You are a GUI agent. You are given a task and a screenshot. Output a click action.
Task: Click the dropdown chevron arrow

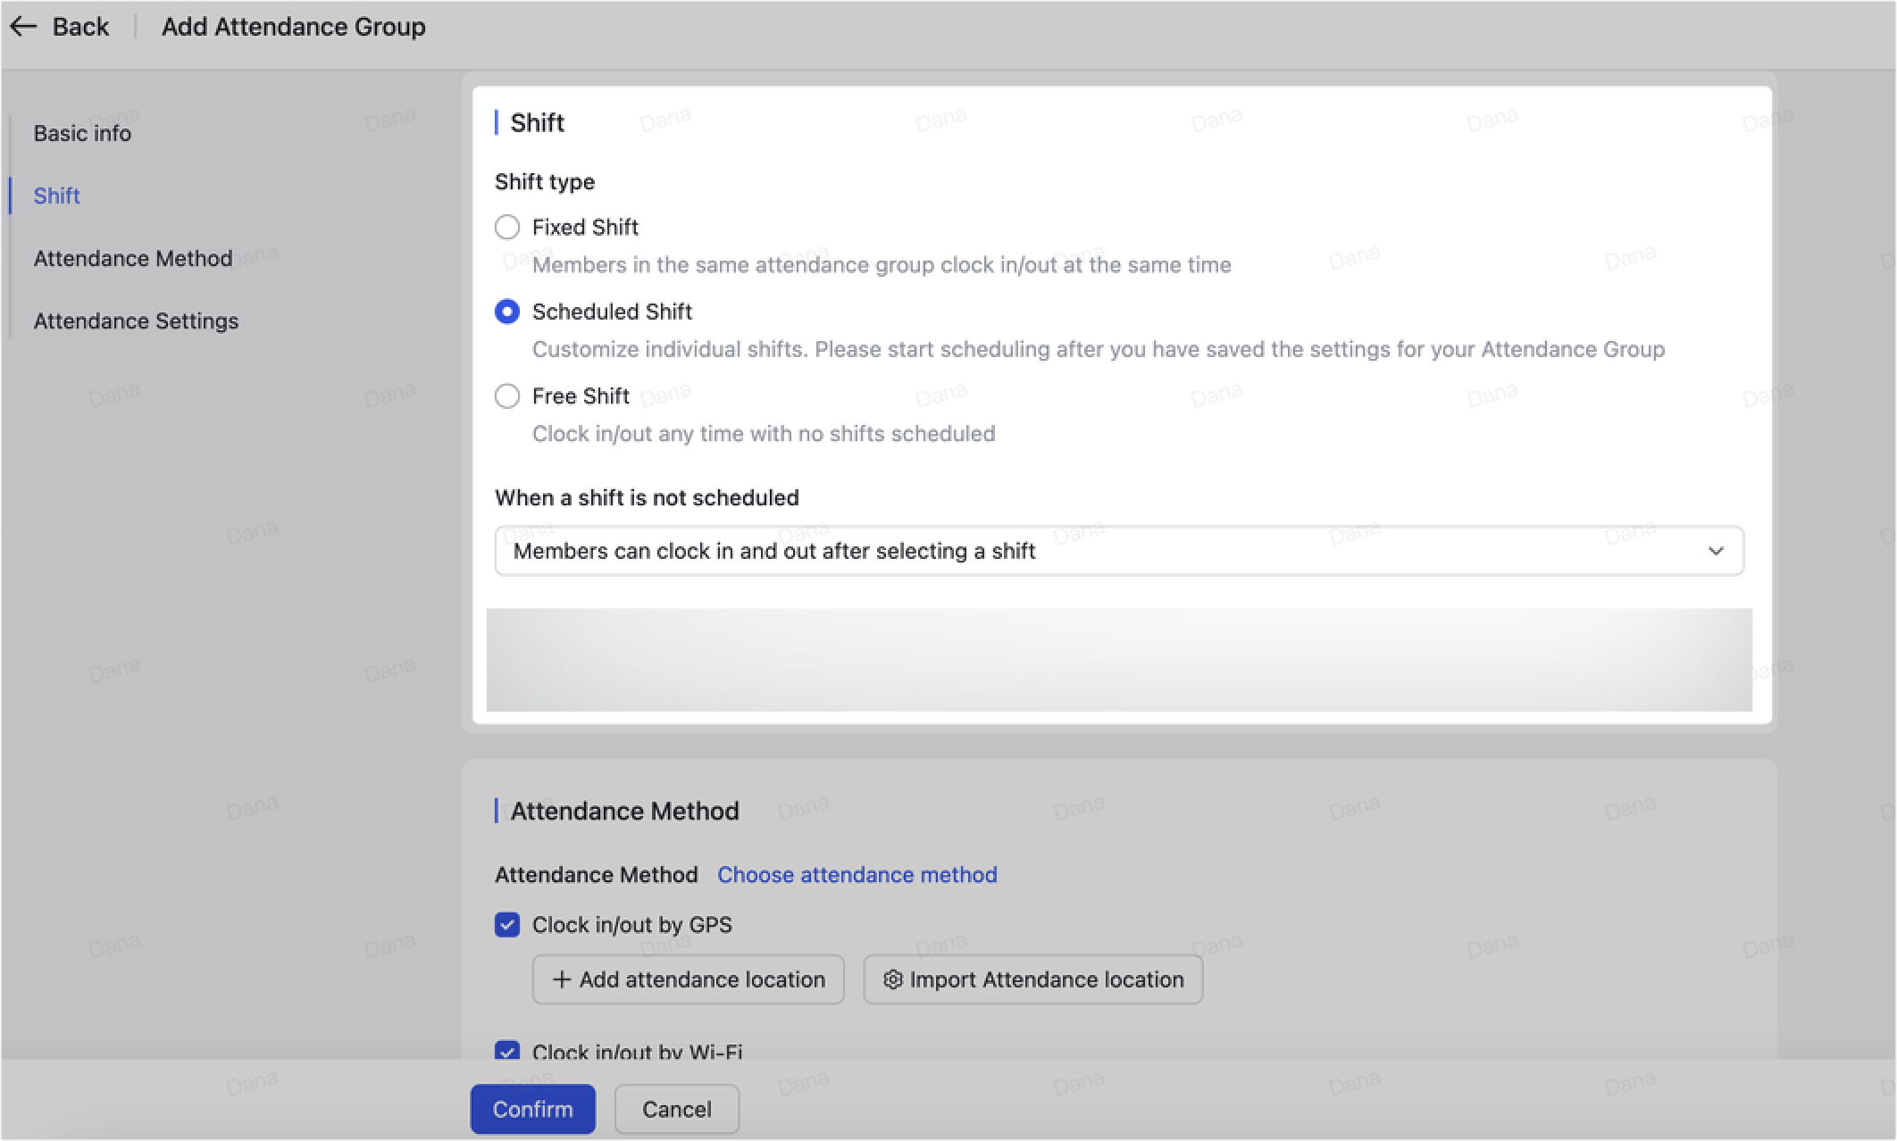[1715, 551]
